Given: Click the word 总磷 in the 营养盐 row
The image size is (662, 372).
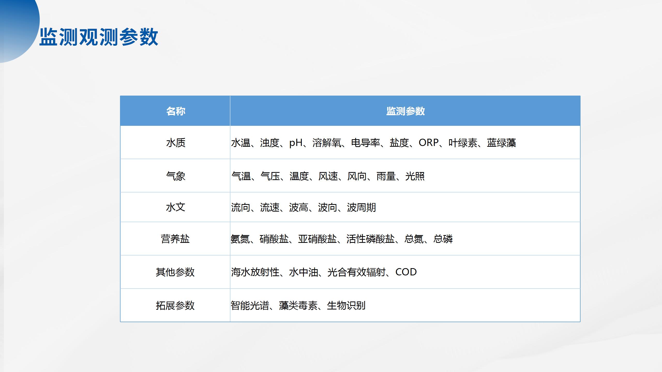Looking at the screenshot, I should point(443,239).
